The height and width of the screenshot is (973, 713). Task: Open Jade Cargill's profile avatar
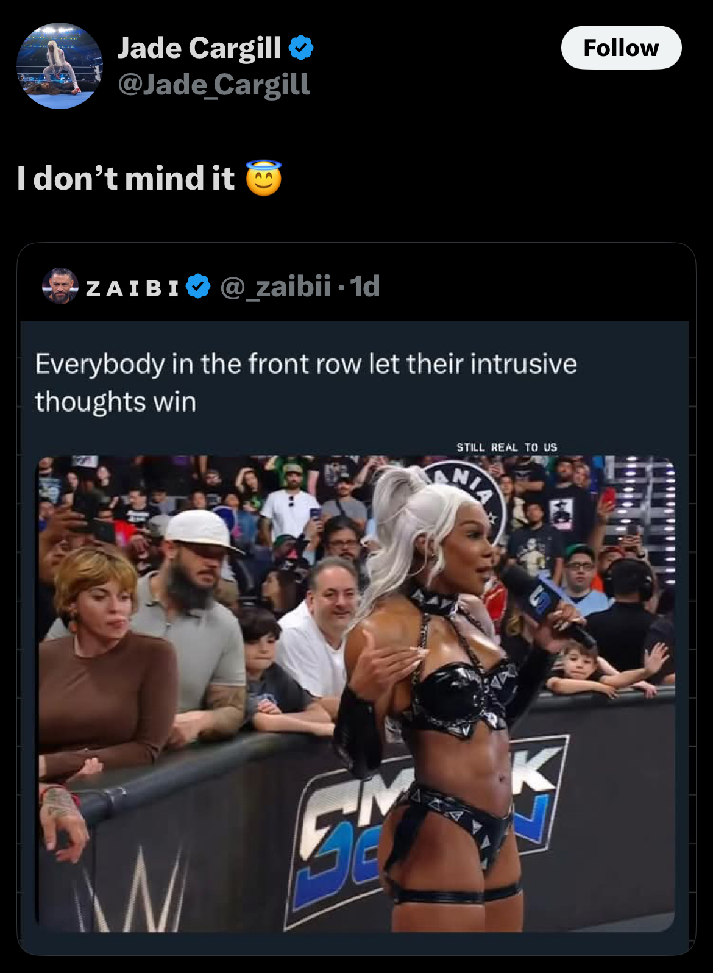pos(60,66)
